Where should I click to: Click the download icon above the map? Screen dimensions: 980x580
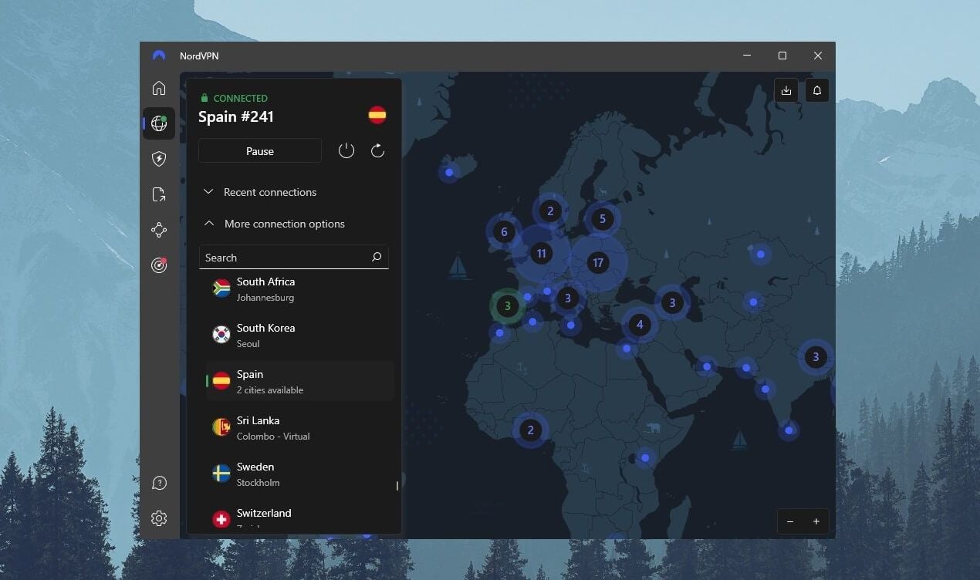coord(786,90)
